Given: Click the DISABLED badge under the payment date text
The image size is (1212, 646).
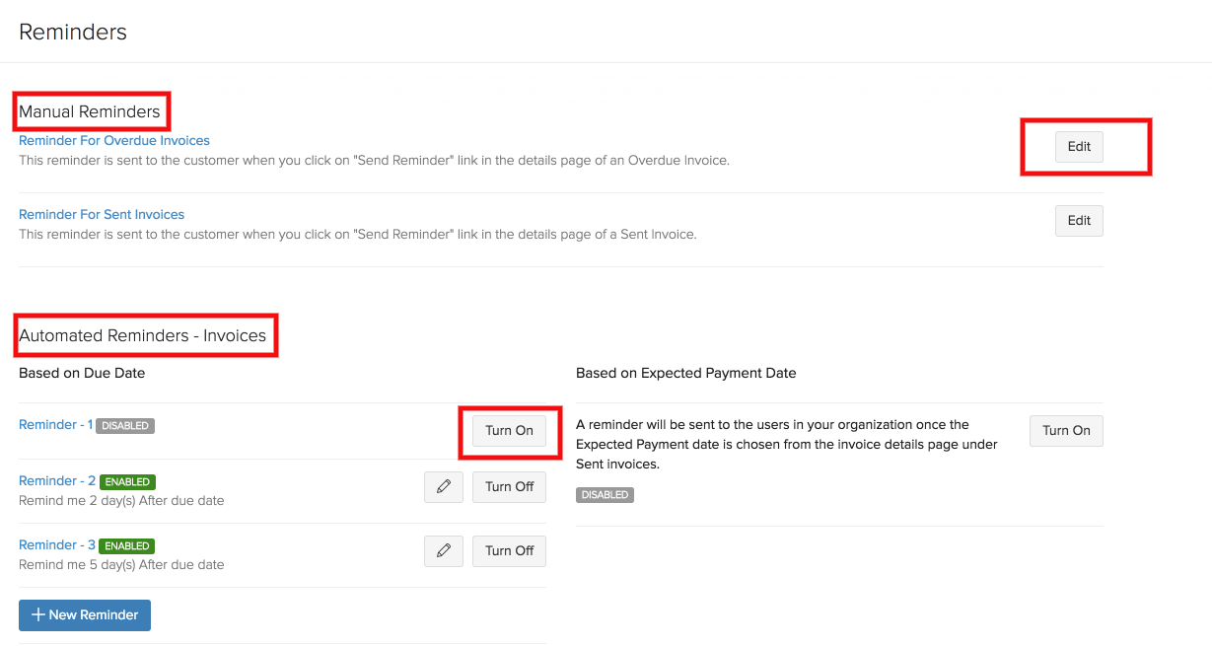Looking at the screenshot, I should point(605,494).
